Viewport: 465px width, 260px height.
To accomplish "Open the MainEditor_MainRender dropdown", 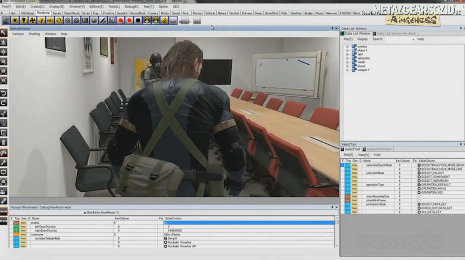I will (x=101, y=213).
